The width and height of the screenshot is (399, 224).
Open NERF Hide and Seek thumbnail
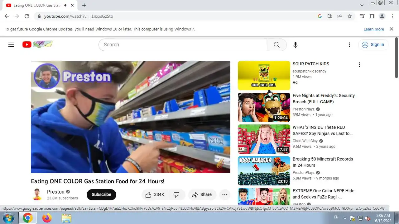coord(264,196)
